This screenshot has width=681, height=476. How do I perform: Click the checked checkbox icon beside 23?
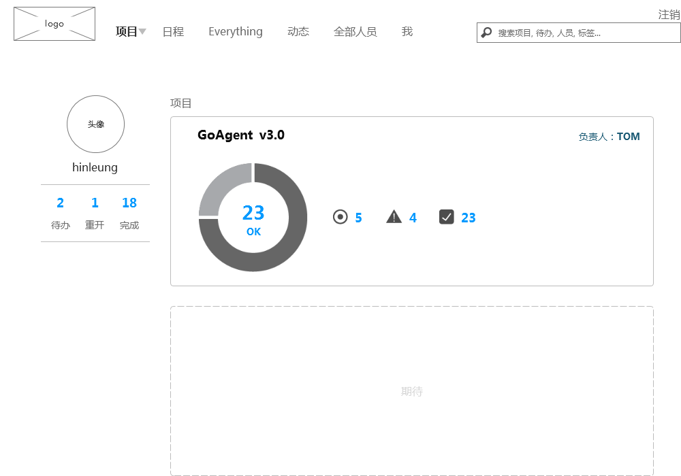[447, 217]
